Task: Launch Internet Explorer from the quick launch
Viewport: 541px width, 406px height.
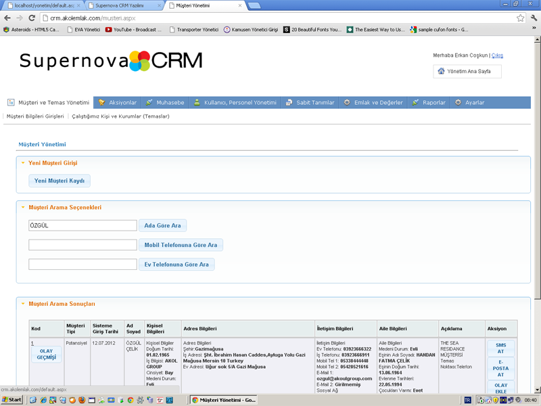Action: [x=43, y=400]
